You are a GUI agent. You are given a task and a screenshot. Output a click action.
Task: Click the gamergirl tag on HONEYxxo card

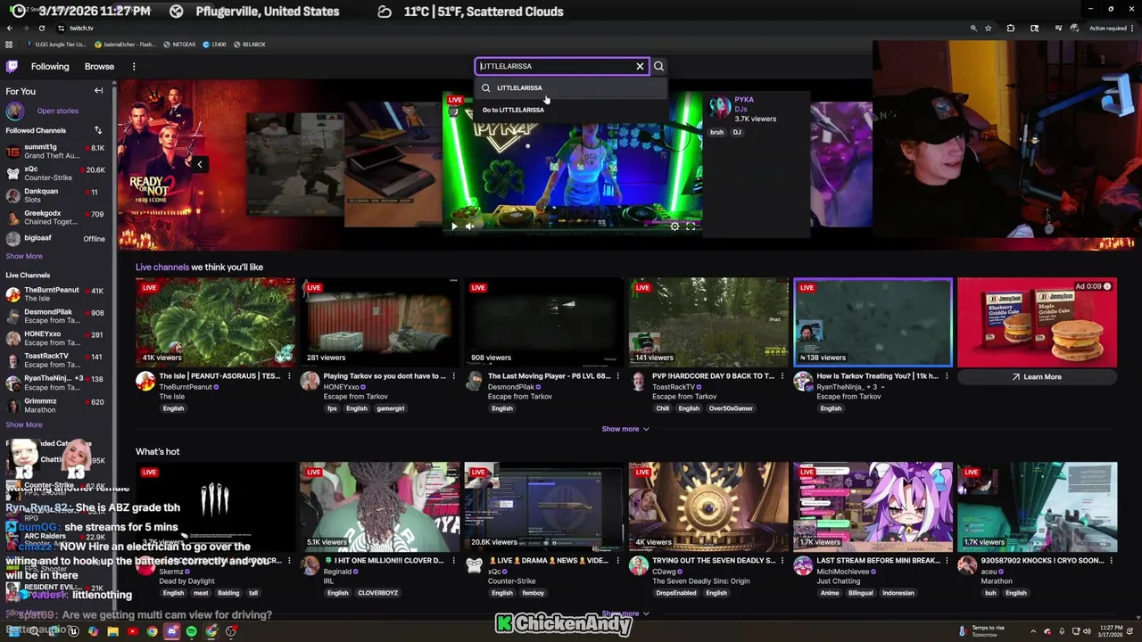(x=391, y=408)
